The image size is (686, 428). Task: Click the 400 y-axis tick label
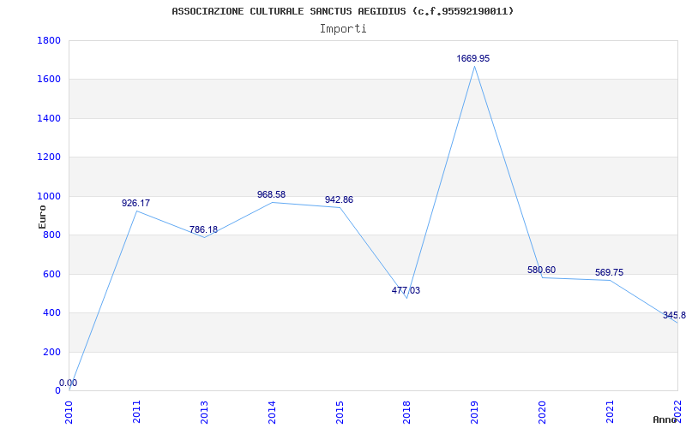(x=52, y=313)
